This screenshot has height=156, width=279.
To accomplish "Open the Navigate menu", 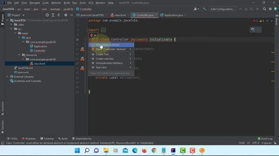I will point(35,3).
